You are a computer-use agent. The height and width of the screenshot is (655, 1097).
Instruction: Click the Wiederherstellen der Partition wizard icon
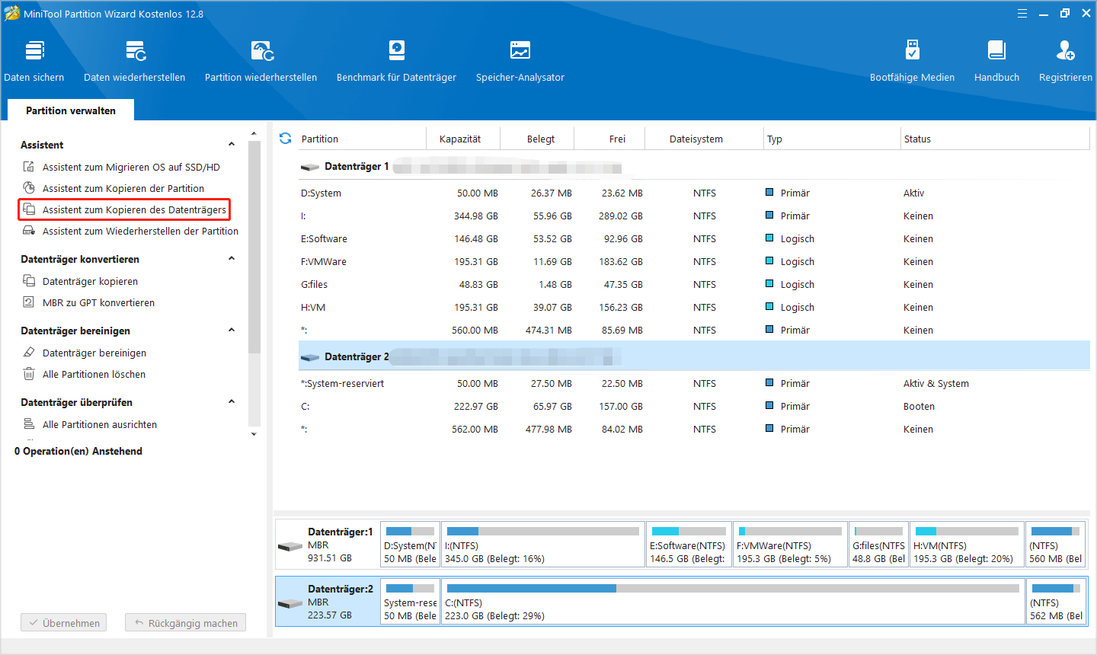(29, 231)
